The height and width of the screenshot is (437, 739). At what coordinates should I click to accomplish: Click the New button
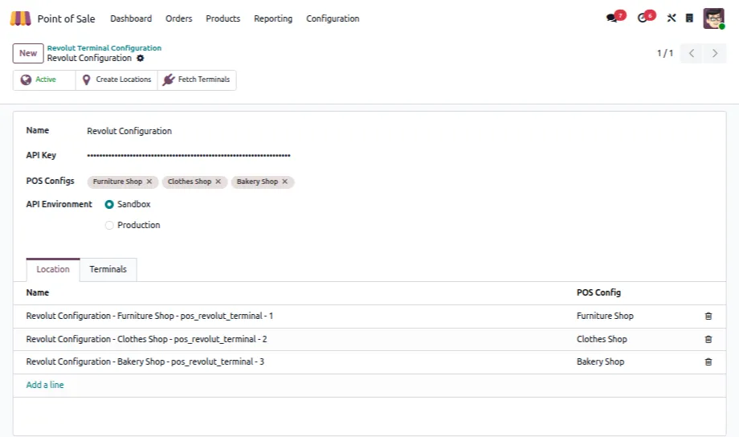(28, 53)
